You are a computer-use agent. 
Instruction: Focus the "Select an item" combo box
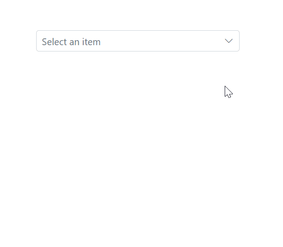pyautogui.click(x=137, y=41)
